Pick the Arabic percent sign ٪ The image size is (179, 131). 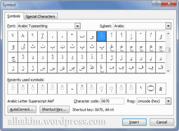(x=42, y=36)
